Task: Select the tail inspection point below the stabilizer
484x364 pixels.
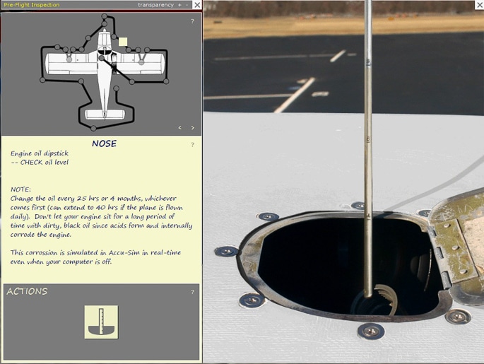Action: (x=94, y=128)
